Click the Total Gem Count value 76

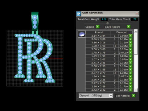[x=135, y=19]
